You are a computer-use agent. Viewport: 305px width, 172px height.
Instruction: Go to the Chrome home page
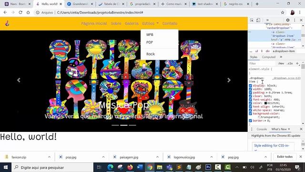28,12
